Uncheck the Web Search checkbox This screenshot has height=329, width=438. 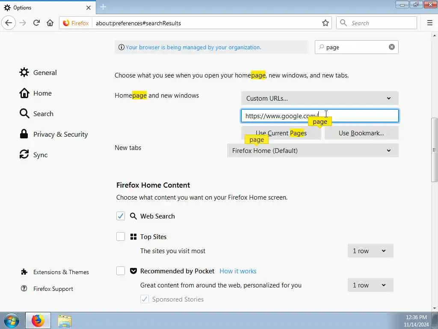pyautogui.click(x=121, y=216)
